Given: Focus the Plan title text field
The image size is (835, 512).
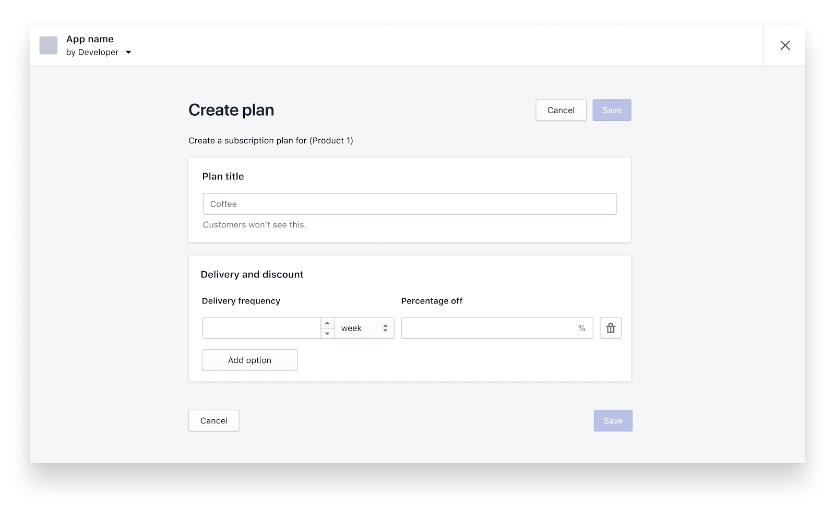Looking at the screenshot, I should 410,204.
